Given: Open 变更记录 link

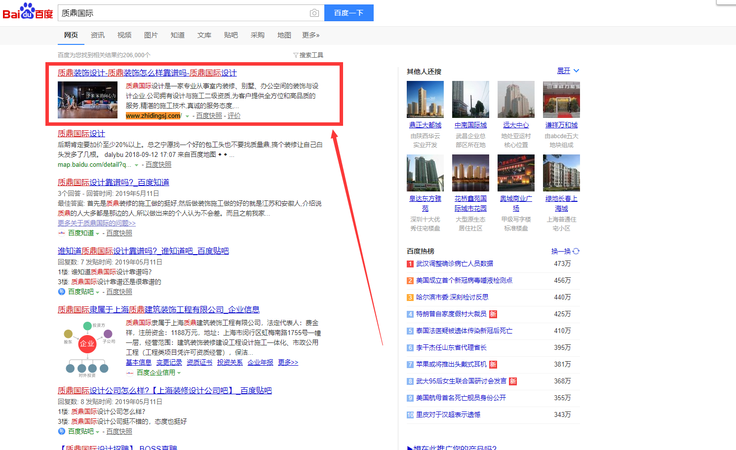Looking at the screenshot, I should (x=169, y=362).
